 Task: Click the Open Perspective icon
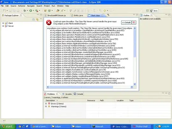tap(147, 11)
